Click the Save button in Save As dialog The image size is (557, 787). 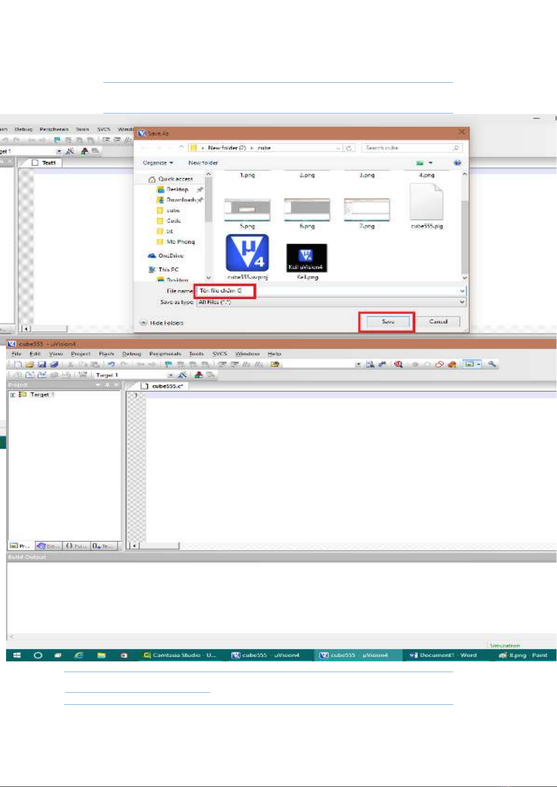[x=388, y=321]
